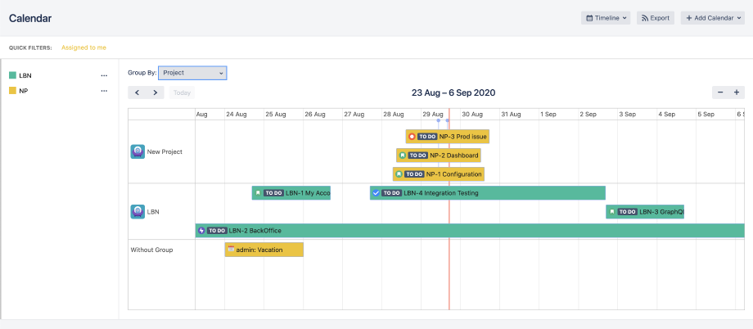The image size is (753, 329).
Task: Expand the Timeline view dropdown
Action: (x=606, y=17)
